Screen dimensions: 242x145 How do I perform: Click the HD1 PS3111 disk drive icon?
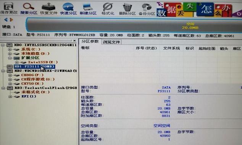(x=10, y=67)
